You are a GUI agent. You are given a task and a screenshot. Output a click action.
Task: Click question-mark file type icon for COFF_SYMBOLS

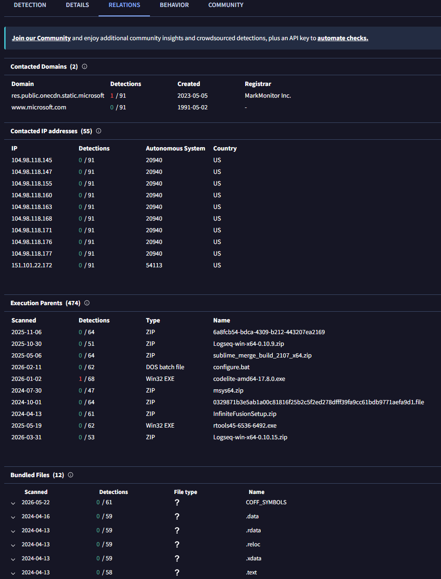(177, 502)
